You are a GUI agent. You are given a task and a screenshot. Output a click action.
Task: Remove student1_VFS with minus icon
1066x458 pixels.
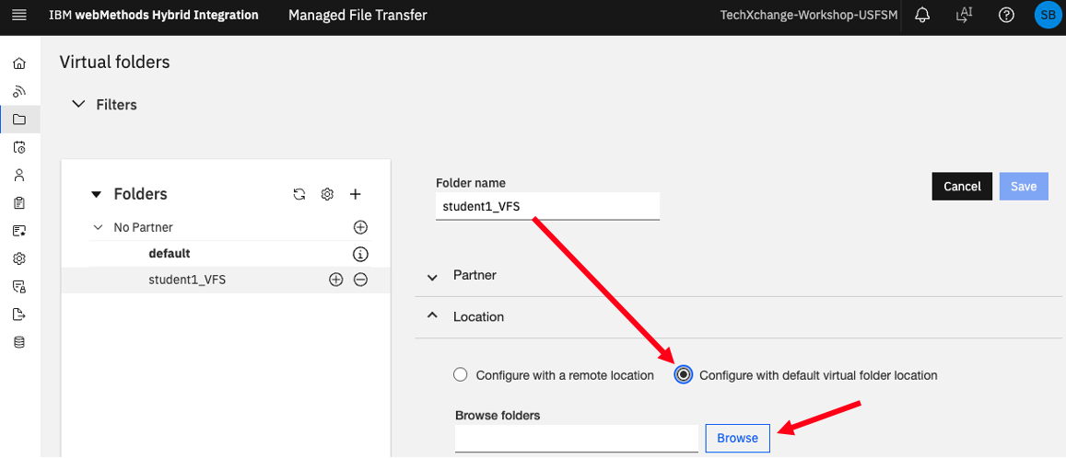360,279
